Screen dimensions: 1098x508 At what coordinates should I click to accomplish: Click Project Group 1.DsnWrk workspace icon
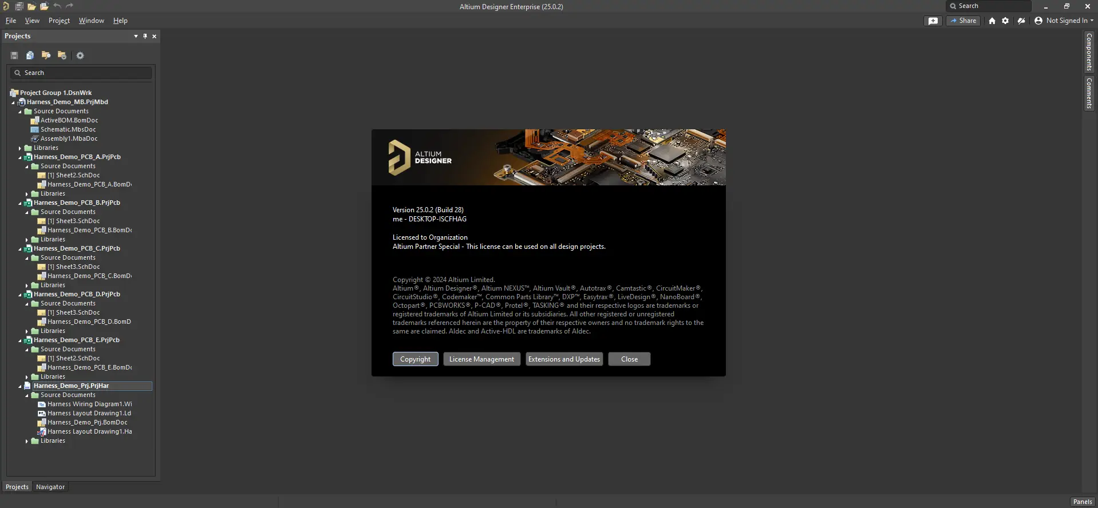pos(14,93)
